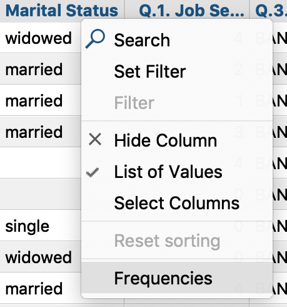Click the Marital Status column header
This screenshot has width=287, height=307.
tap(62, 11)
